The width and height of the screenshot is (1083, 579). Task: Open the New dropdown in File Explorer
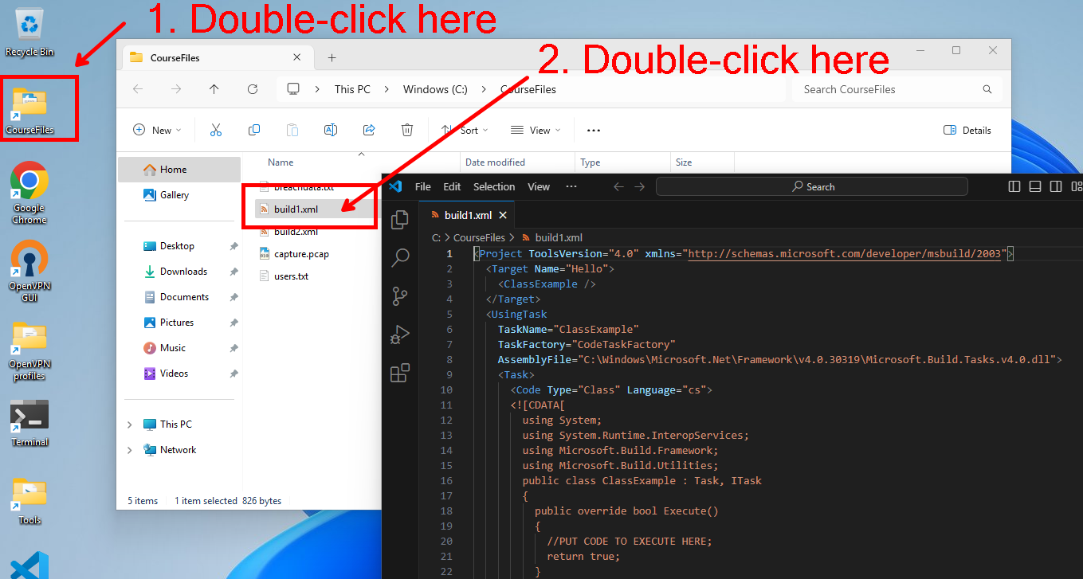157,130
